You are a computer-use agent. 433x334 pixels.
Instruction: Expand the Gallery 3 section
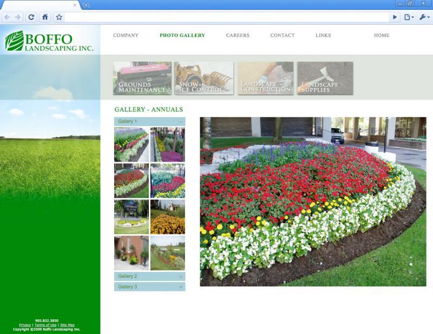[x=149, y=287]
